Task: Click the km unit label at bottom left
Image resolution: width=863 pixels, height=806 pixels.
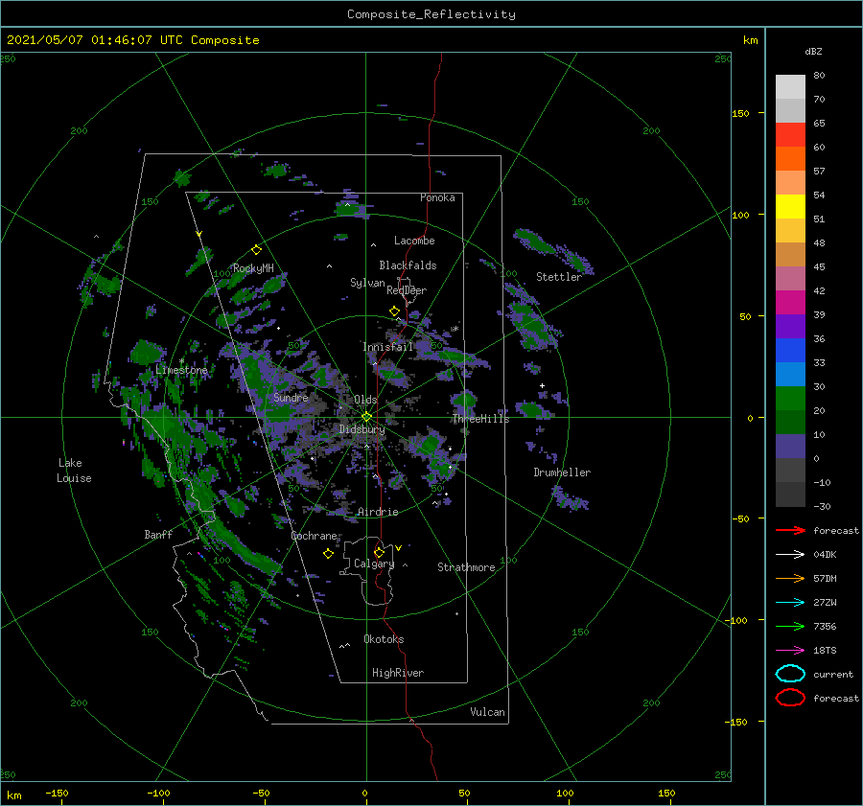Action: (13, 795)
